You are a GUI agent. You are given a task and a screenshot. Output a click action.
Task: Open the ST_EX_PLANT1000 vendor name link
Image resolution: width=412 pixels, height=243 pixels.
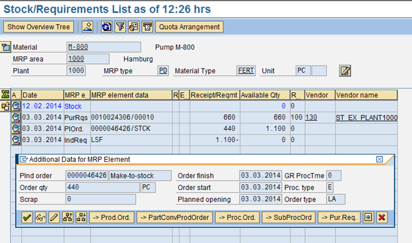click(x=366, y=118)
